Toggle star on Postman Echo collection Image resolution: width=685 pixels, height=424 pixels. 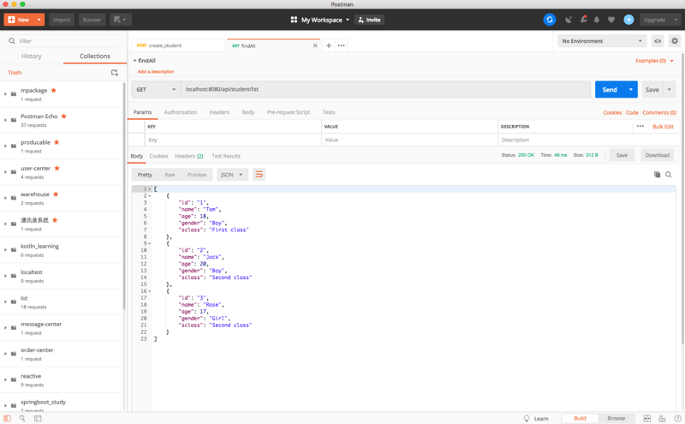(63, 116)
